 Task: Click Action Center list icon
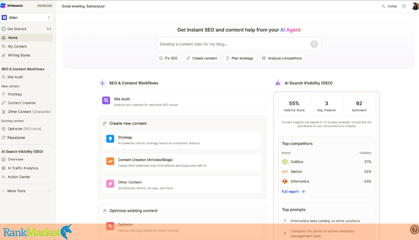click(x=4, y=177)
